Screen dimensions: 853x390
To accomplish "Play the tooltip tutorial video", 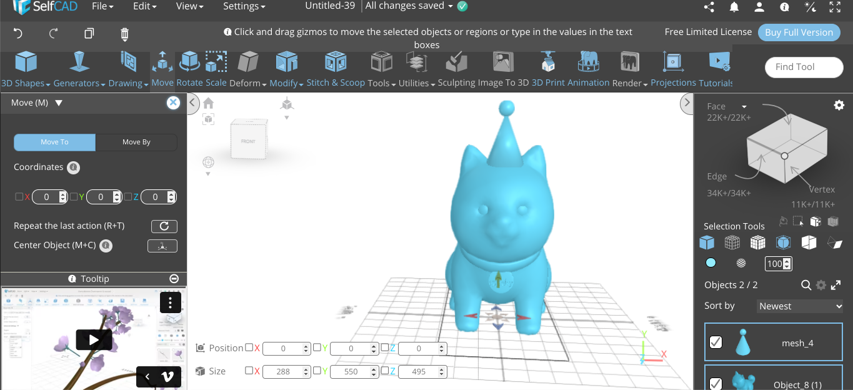I will [94, 339].
